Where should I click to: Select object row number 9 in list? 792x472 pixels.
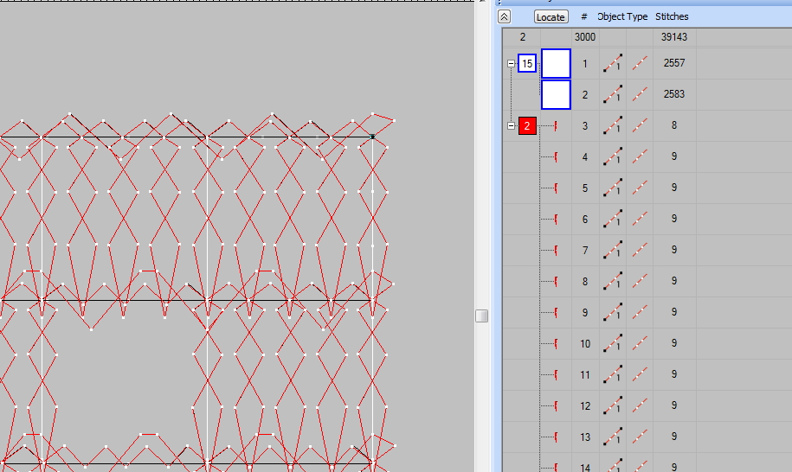585,313
